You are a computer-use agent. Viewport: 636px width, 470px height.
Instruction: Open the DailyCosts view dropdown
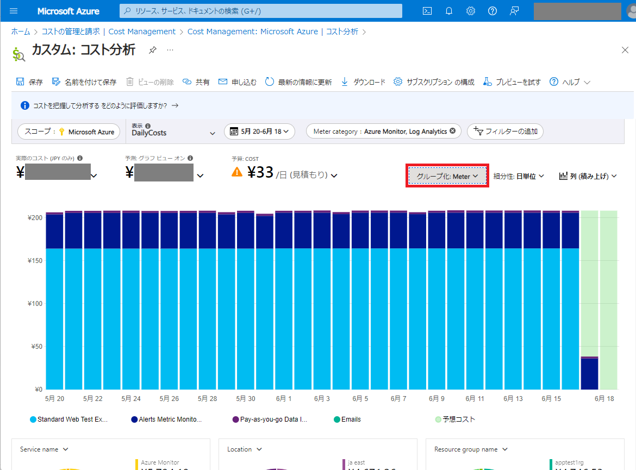pyautogui.click(x=173, y=133)
